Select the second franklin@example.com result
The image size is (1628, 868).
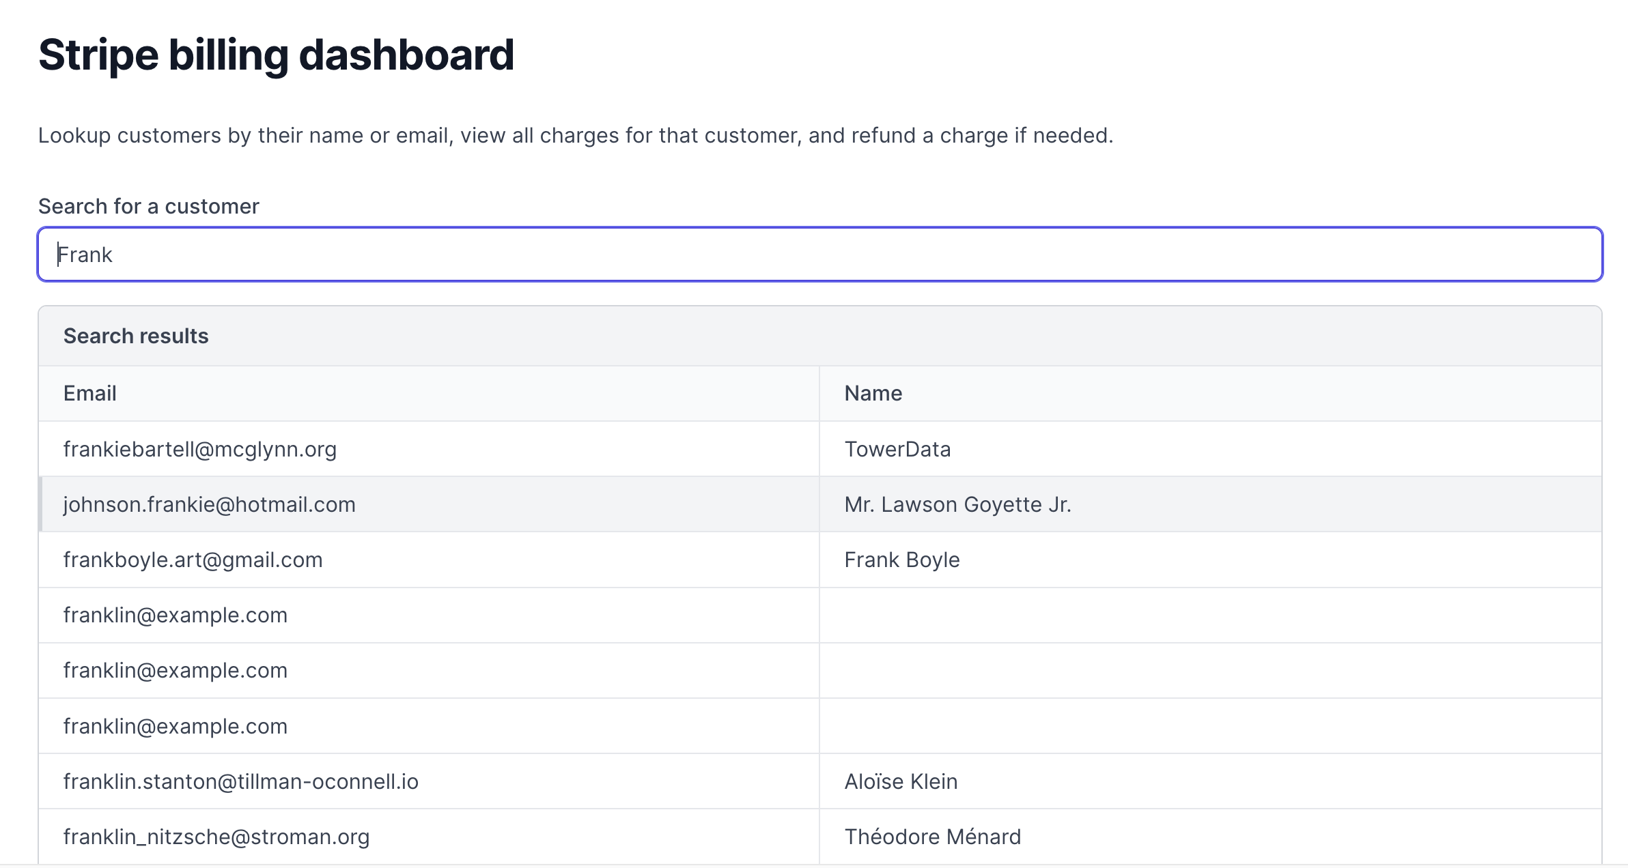pyautogui.click(x=819, y=670)
